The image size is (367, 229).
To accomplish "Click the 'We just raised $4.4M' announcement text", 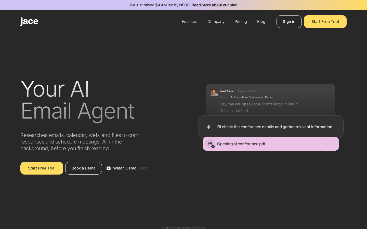I will 160,5.
